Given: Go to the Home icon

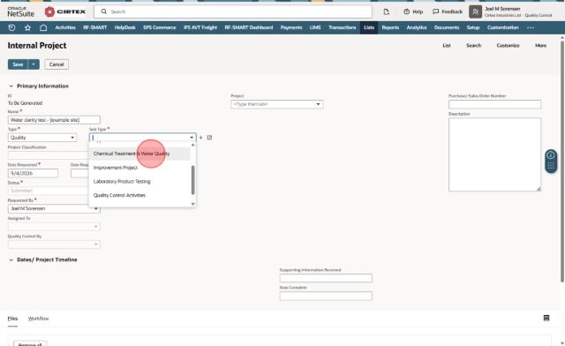Looking at the screenshot, I should 43,27.
